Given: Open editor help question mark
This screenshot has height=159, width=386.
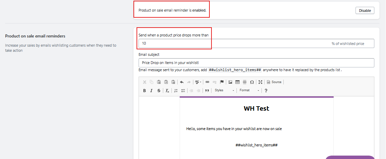Looking at the screenshot, I should [x=266, y=91].
